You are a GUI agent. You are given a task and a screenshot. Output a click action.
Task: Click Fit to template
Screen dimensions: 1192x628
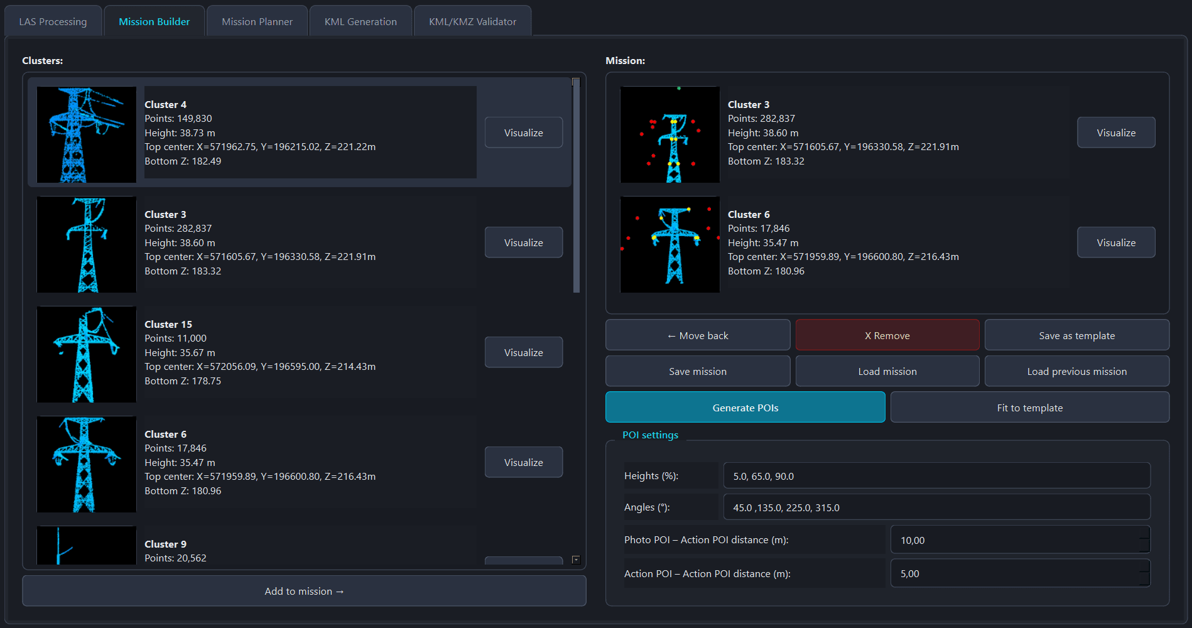click(1029, 407)
